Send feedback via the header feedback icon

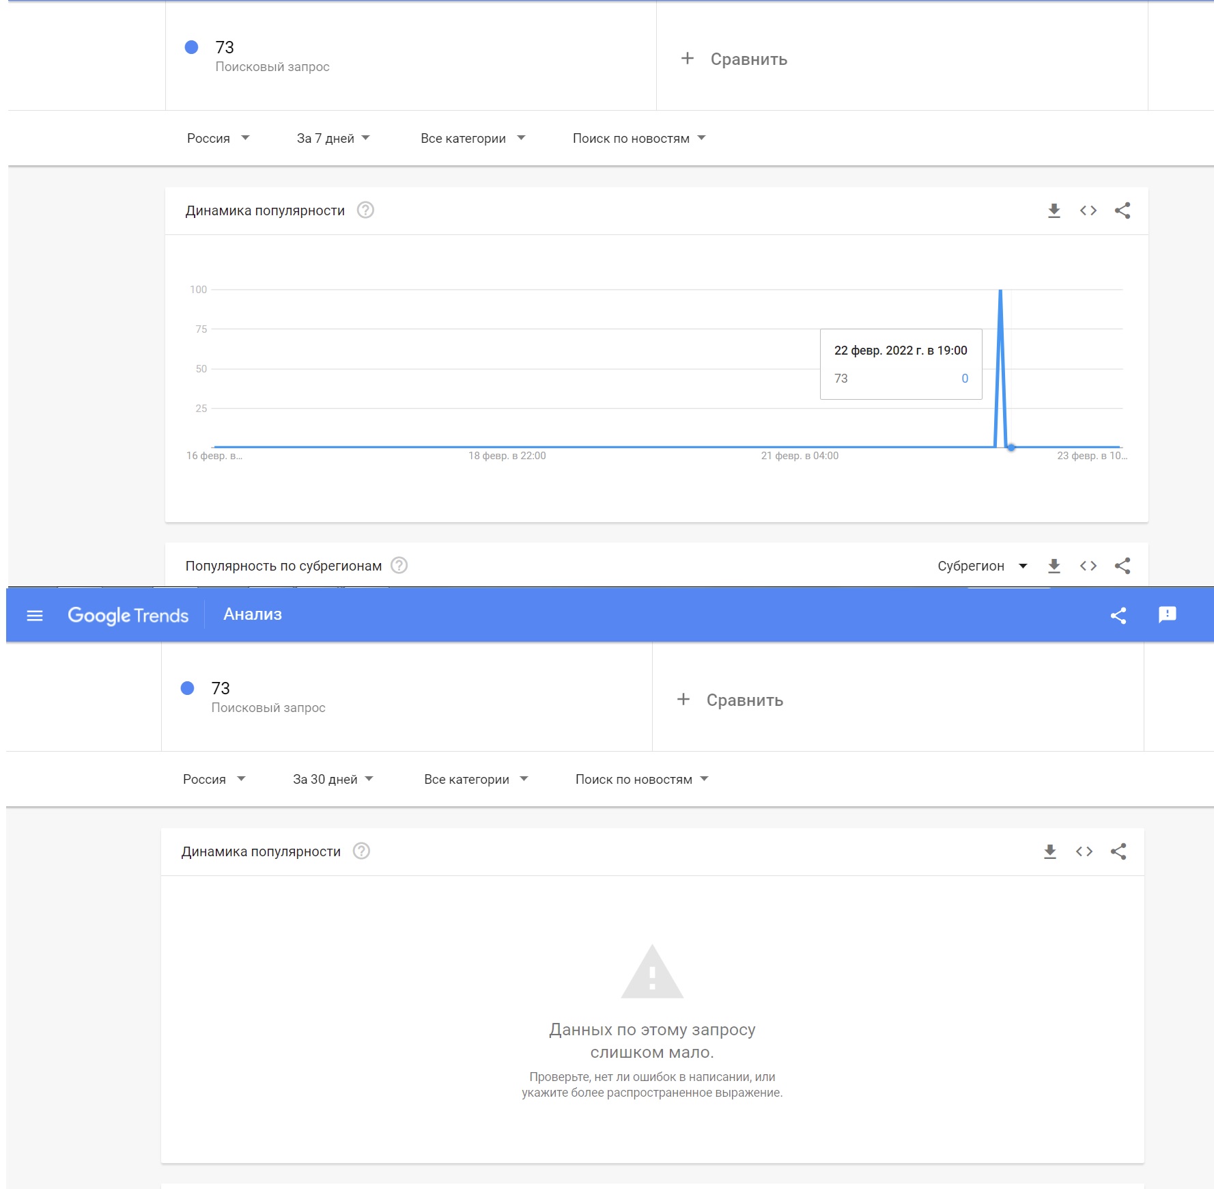tap(1167, 614)
